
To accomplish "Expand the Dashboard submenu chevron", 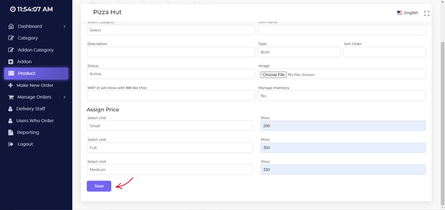I will tap(65, 26).
